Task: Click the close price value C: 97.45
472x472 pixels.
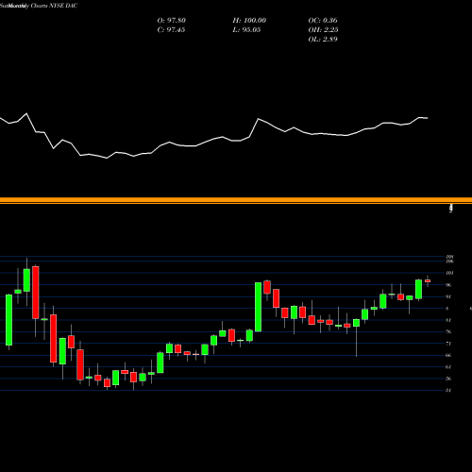Action: tap(171, 30)
